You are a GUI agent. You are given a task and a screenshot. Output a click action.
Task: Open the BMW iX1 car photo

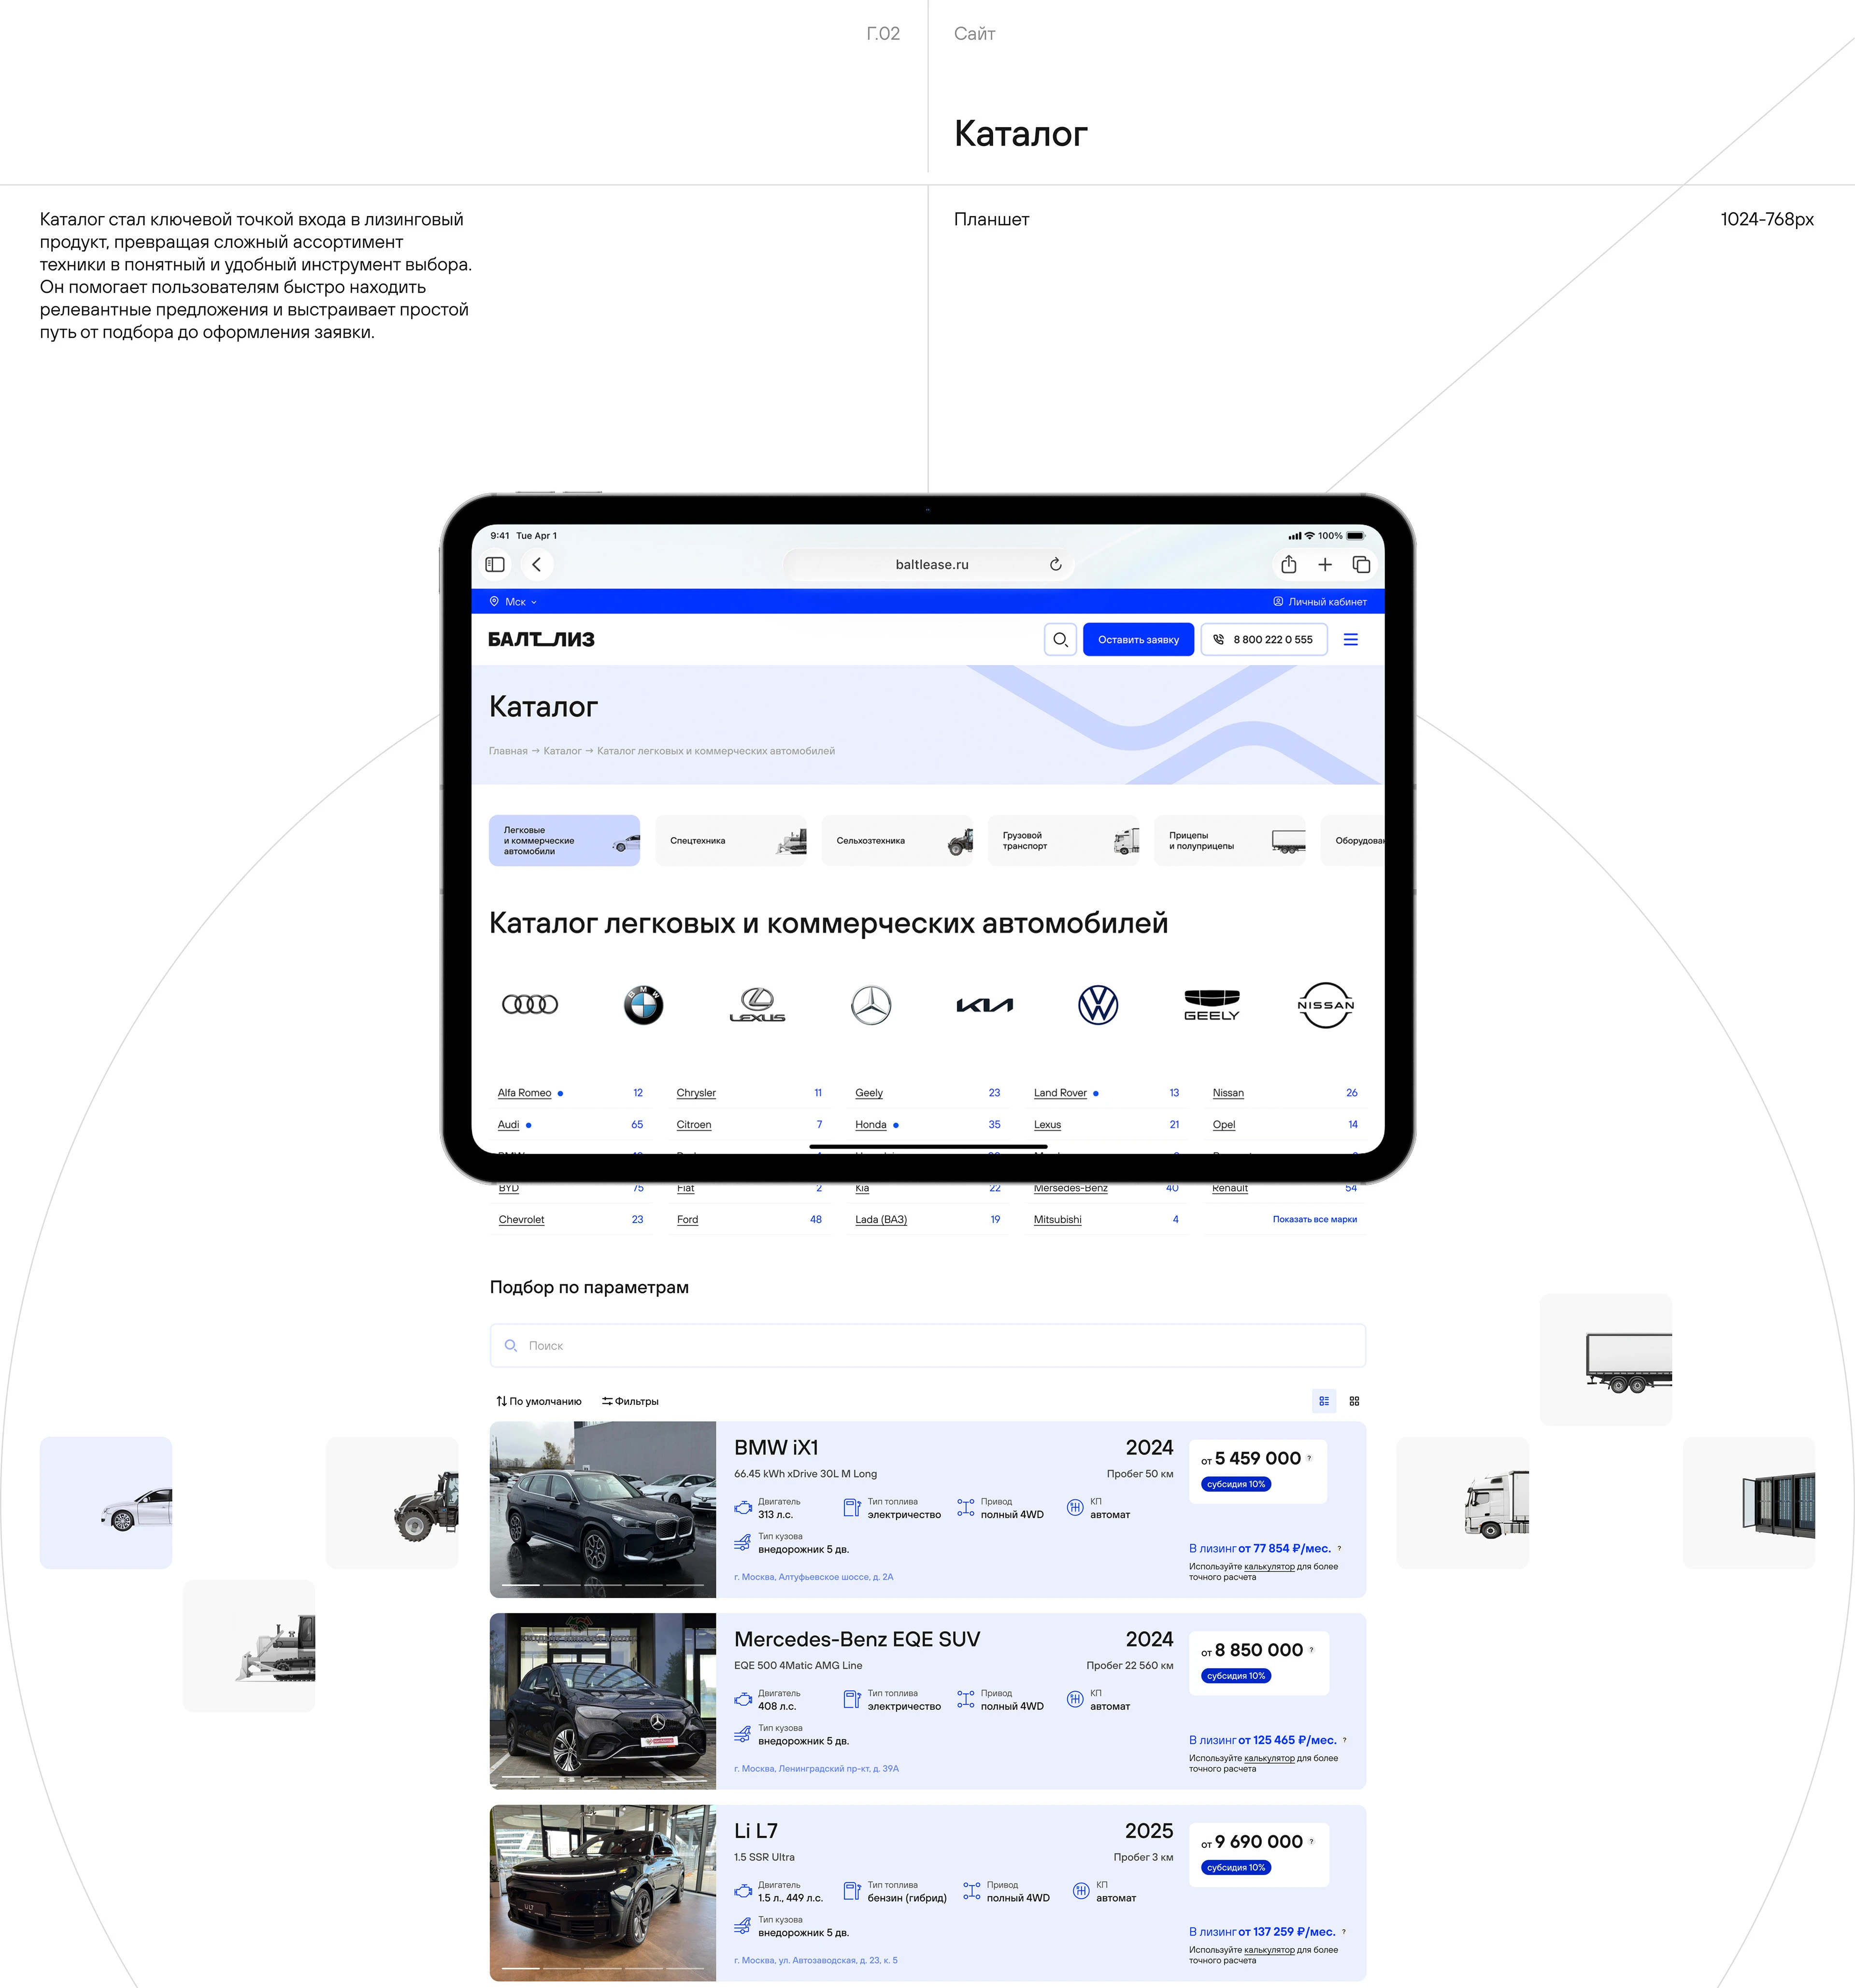coord(603,1509)
